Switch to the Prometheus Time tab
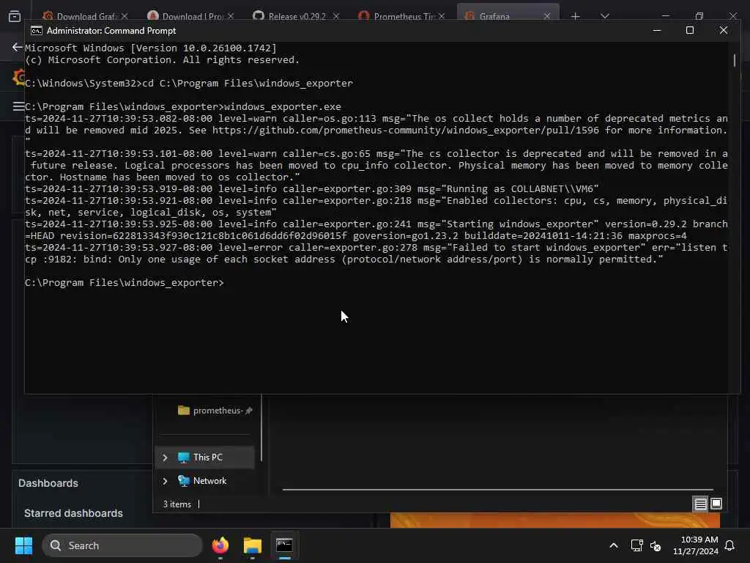The image size is (750, 563). (x=398, y=16)
